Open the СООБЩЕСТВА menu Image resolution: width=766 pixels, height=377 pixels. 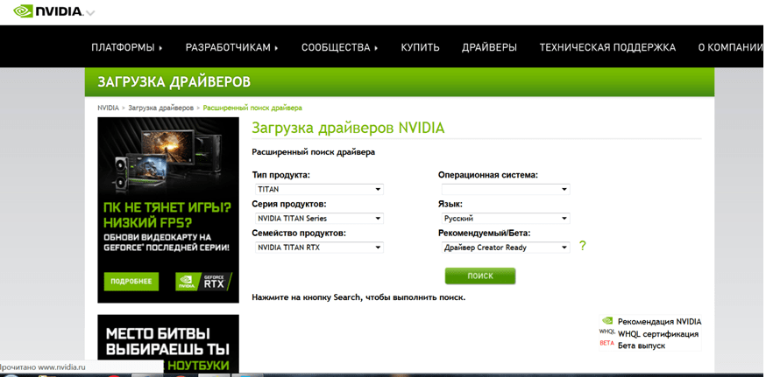click(x=339, y=47)
